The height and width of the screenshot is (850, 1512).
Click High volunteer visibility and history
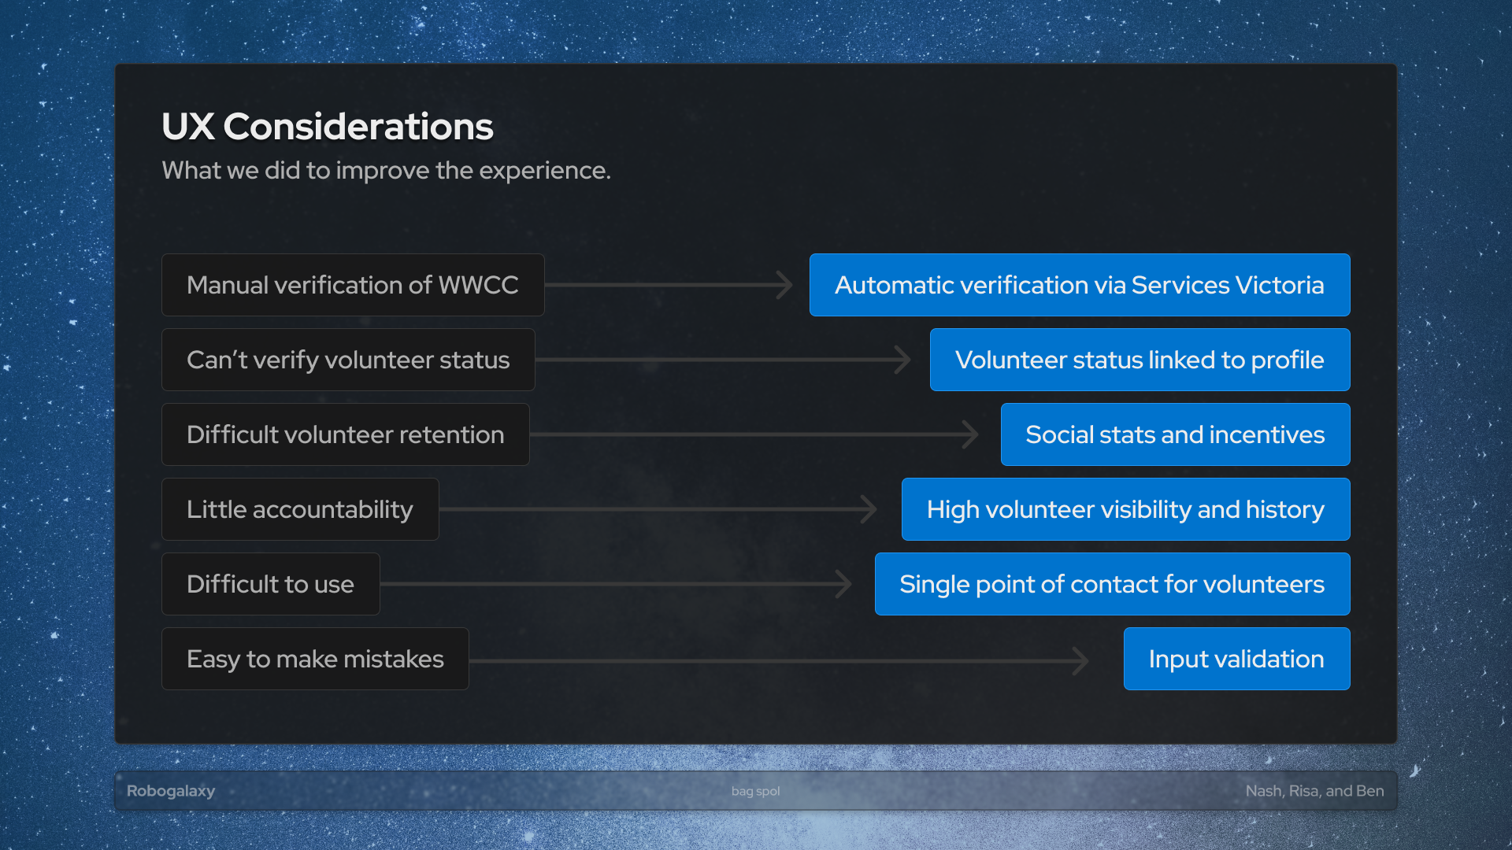pyautogui.click(x=1125, y=509)
